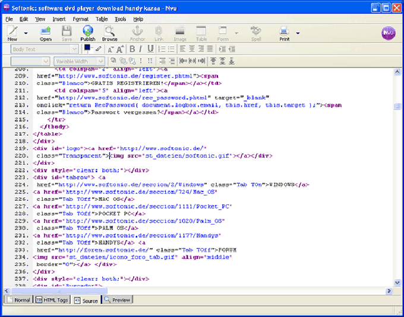Screen dimensions: 404x317
Task: Expand the dropdown arrow next to Print
Action: (296, 33)
